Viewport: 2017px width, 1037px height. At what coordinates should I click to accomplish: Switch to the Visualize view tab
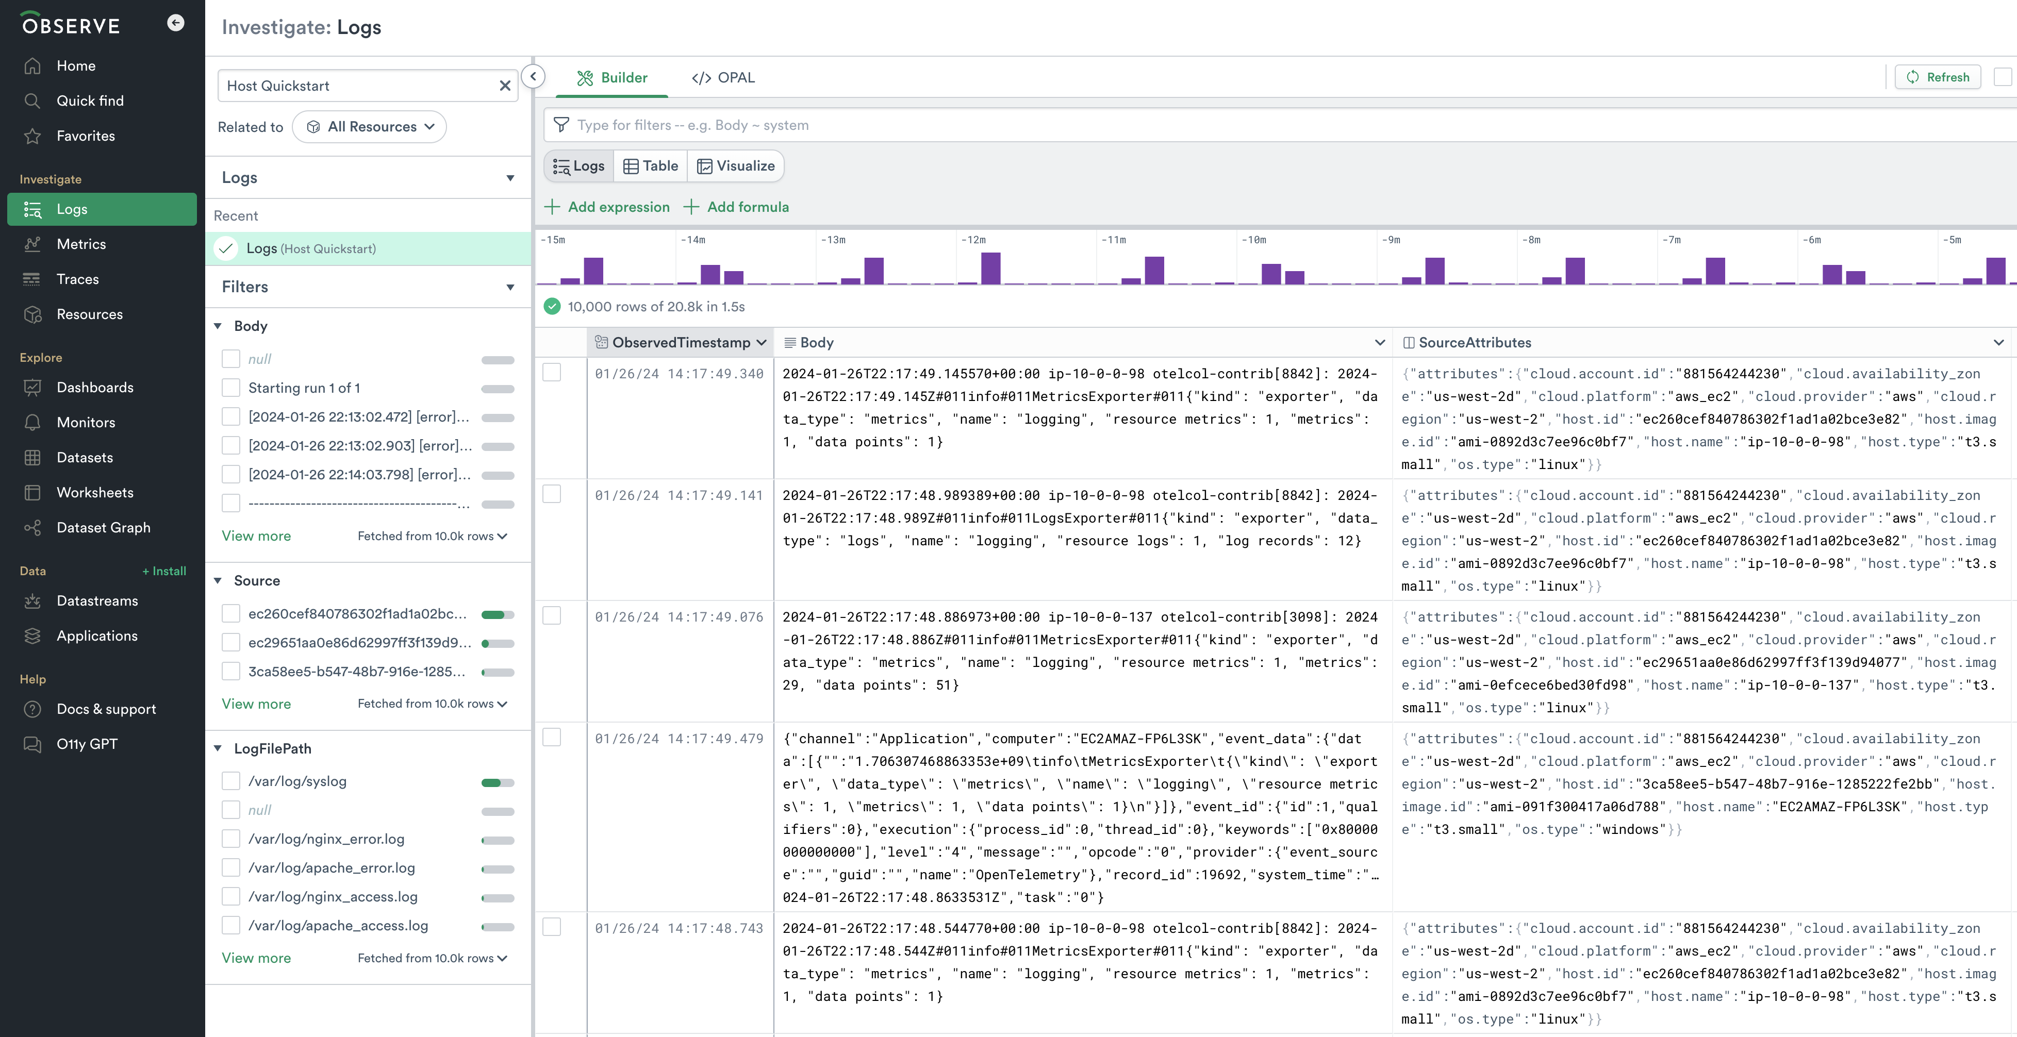(x=736, y=166)
